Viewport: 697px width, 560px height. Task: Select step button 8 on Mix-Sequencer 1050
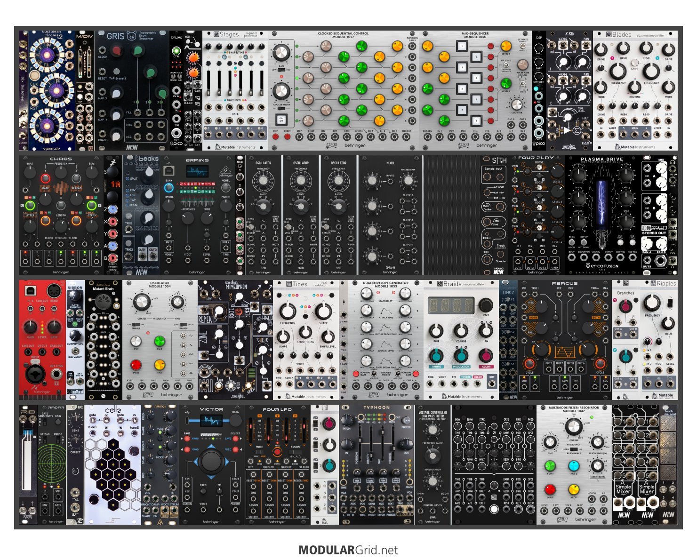[x=476, y=120]
